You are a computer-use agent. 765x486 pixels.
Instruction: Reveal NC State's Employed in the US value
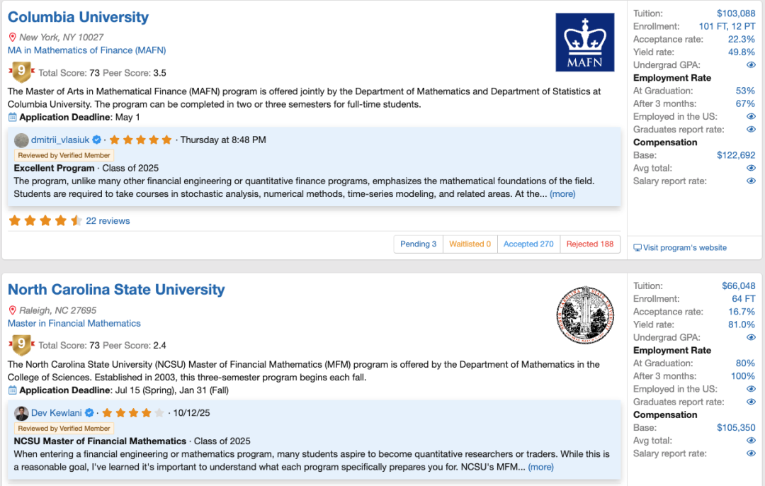[x=751, y=389]
